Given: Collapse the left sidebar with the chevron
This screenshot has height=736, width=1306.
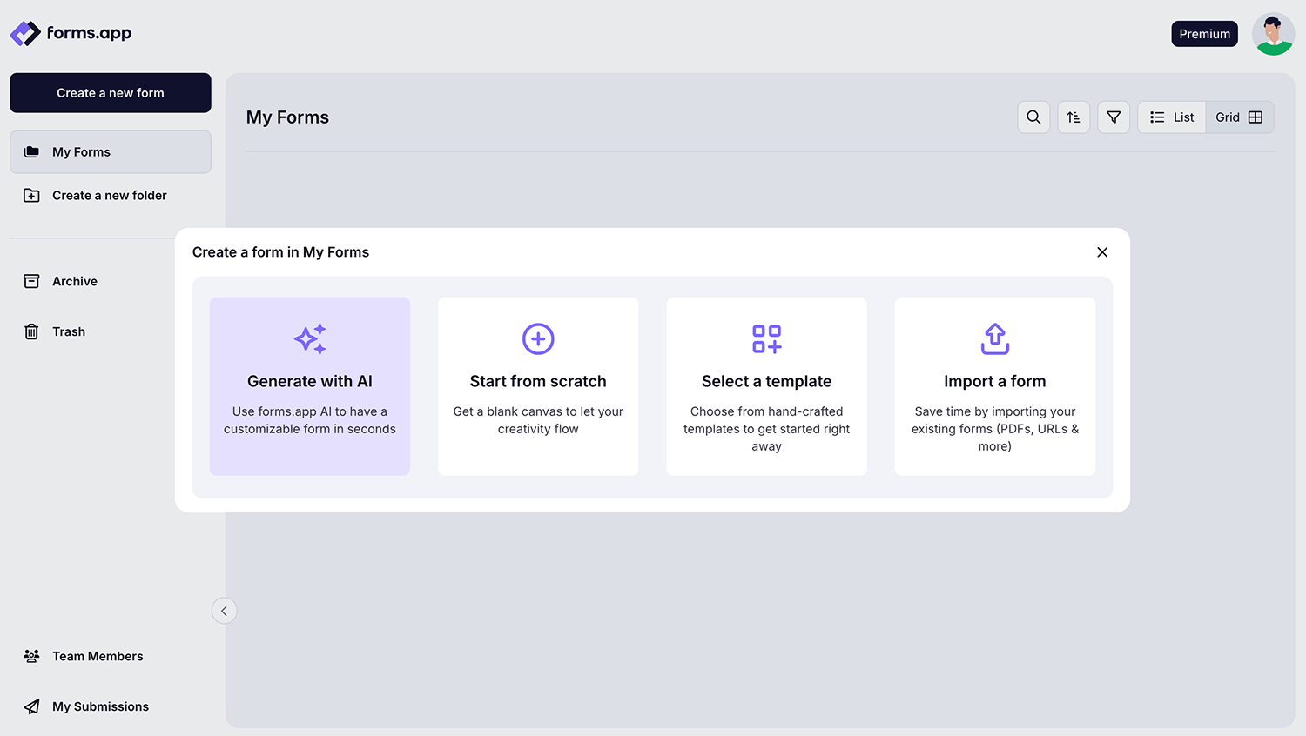Looking at the screenshot, I should click(224, 611).
